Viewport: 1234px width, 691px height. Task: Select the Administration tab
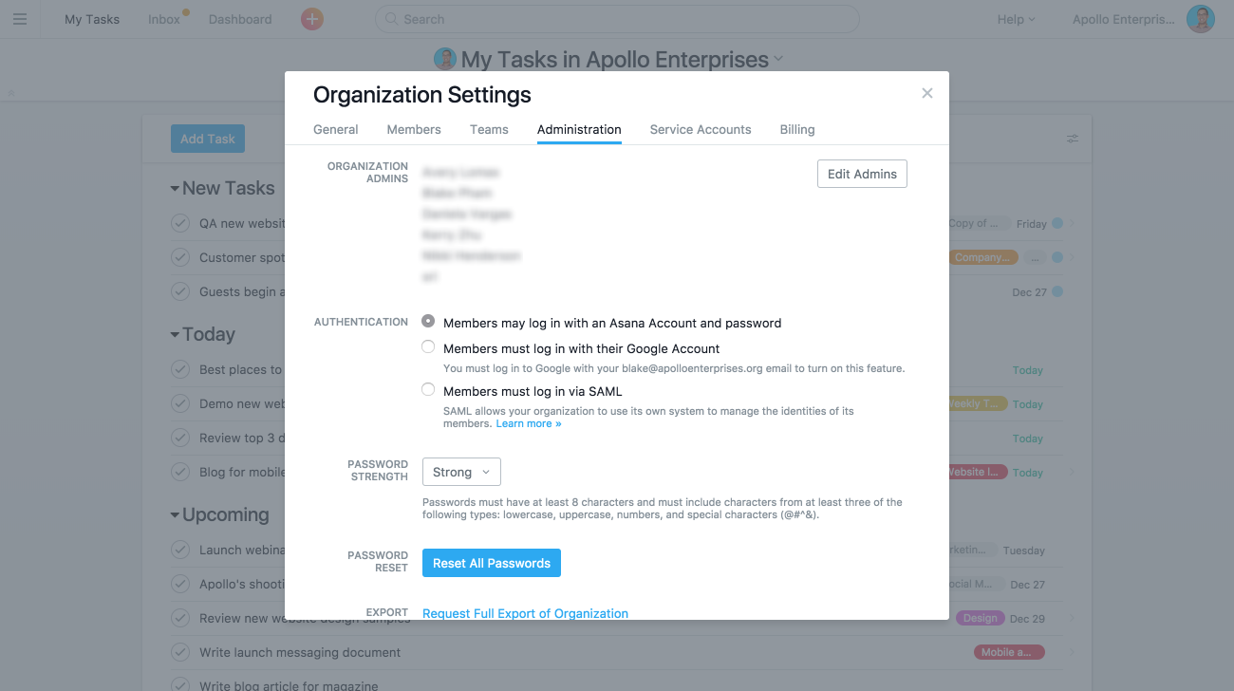pos(579,129)
